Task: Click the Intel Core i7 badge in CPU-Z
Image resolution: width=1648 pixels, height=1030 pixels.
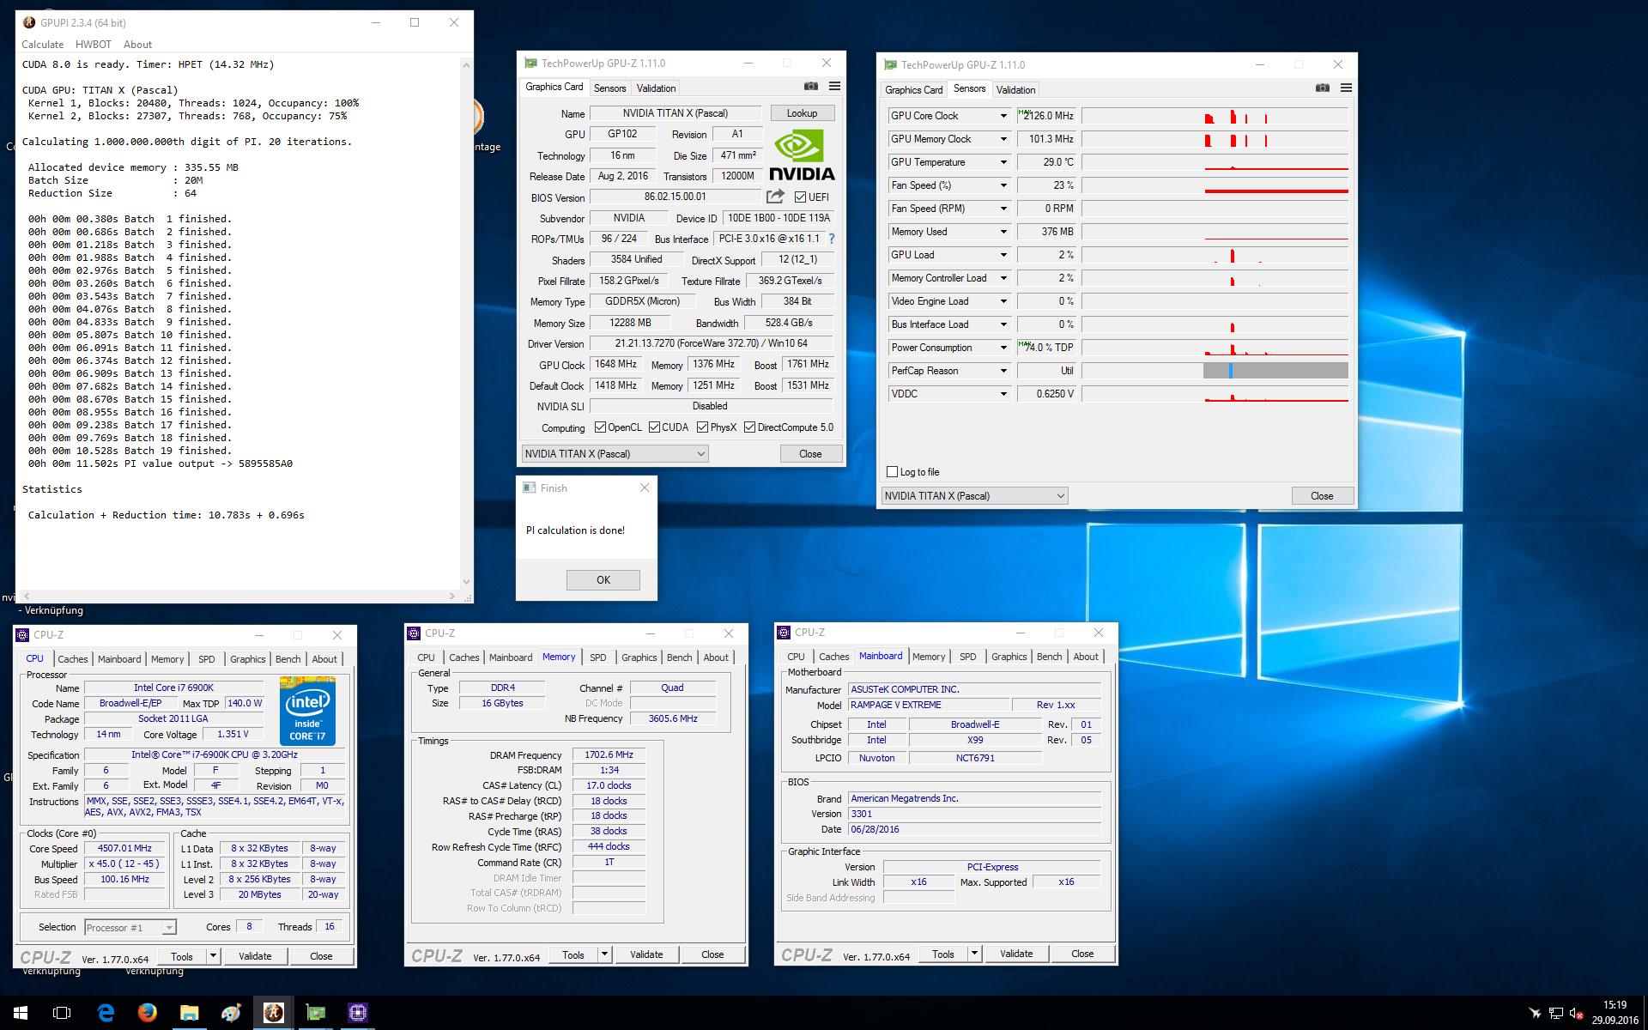Action: click(307, 712)
